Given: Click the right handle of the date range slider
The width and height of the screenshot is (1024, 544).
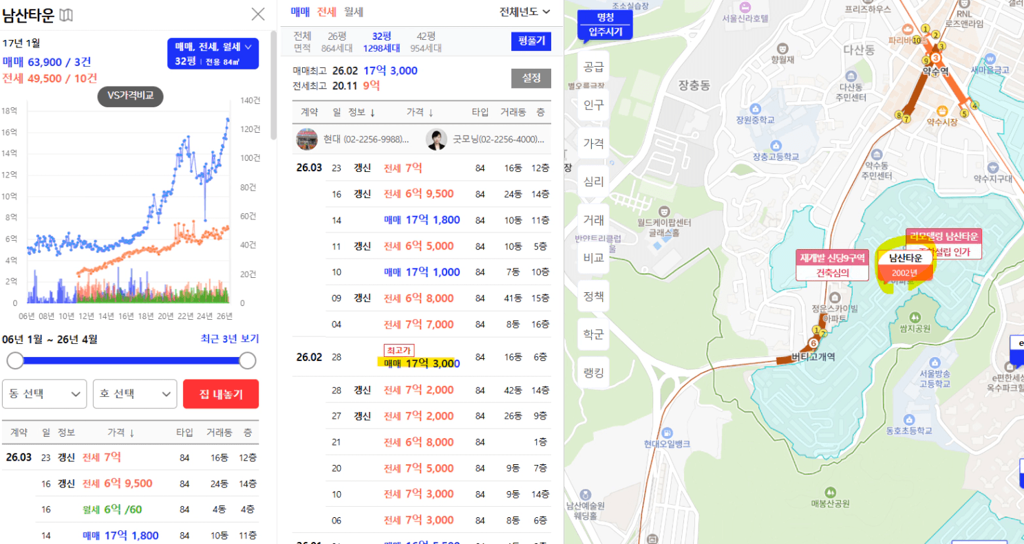Looking at the screenshot, I should [x=247, y=360].
